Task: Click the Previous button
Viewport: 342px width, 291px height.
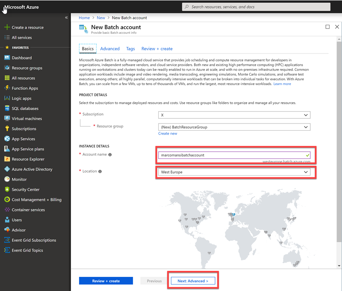Action: pos(154,281)
